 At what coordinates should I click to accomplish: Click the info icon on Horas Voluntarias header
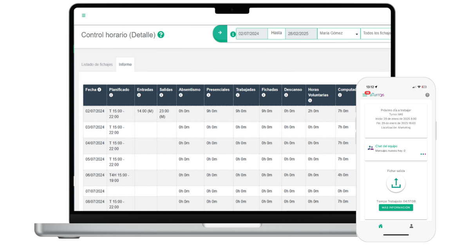pos(310,100)
